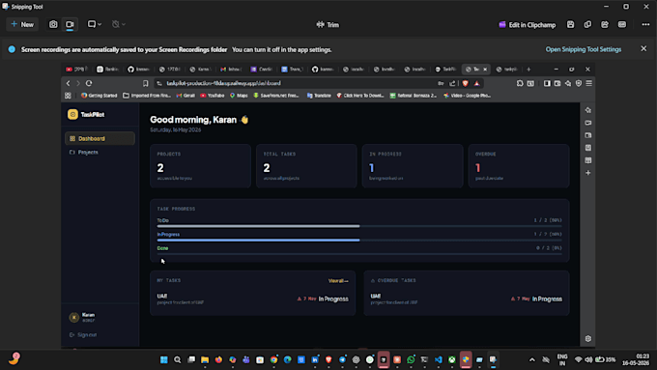This screenshot has width=657, height=370.
Task: Dismiss the screen recordings info banner
Action: tap(643, 49)
